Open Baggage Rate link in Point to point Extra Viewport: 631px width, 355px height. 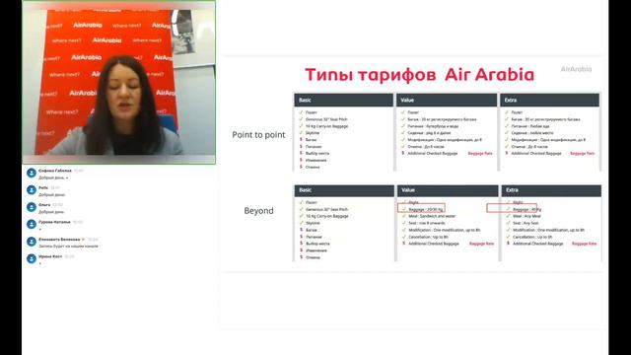pos(583,154)
